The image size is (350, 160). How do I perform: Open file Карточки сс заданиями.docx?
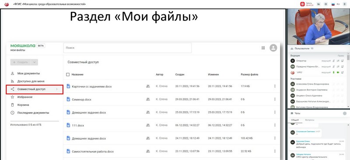coord(92,86)
